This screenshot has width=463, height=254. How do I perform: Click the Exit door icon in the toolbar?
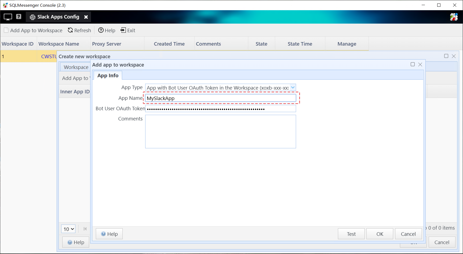(123, 30)
